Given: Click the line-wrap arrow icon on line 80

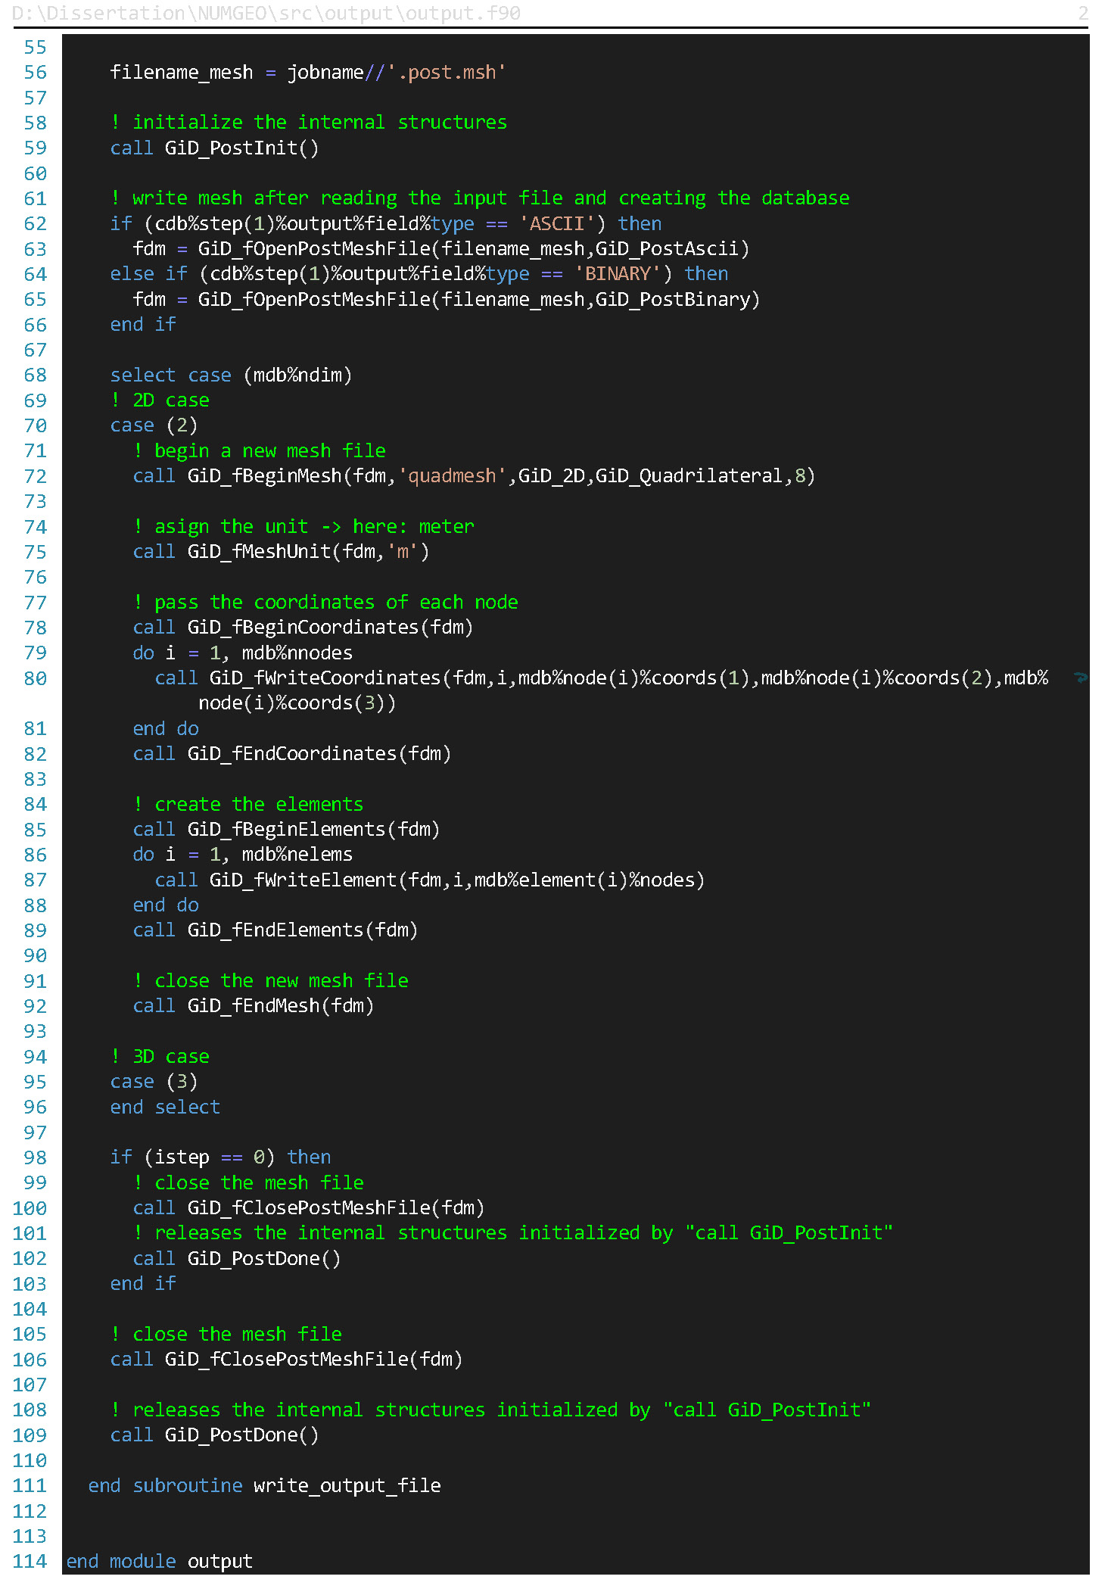Looking at the screenshot, I should 1080,678.
